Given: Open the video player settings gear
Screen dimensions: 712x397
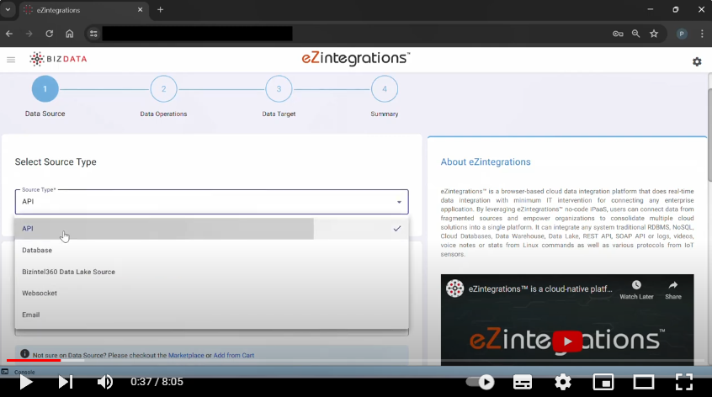Looking at the screenshot, I should [563, 383].
